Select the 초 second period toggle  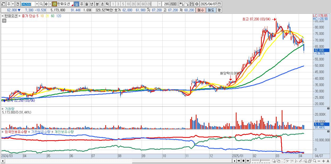click(102, 4)
